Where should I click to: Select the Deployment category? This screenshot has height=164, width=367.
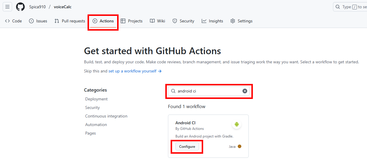coord(96,99)
